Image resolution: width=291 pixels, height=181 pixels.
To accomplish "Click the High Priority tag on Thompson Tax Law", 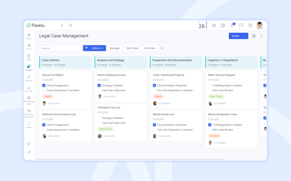I will tap(105, 129).
